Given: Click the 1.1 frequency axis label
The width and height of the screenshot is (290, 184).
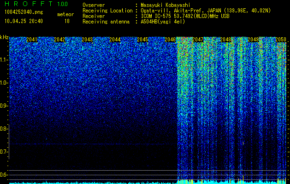Looking at the screenshot, I should [x=4, y=60].
